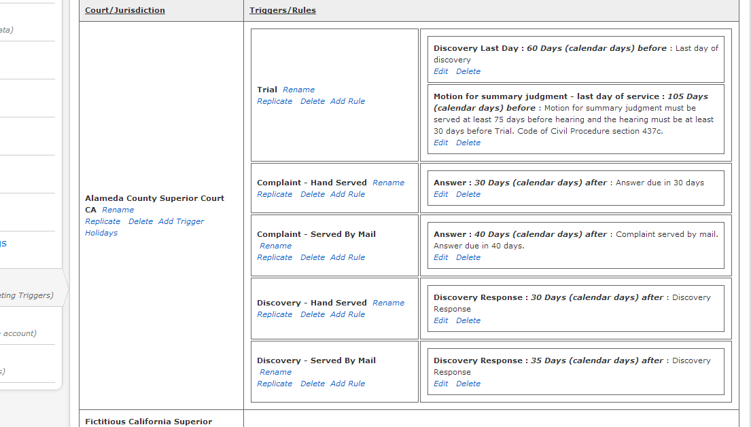Replicate the Trial trigger
Viewport: 751px width, 427px height.
point(275,101)
